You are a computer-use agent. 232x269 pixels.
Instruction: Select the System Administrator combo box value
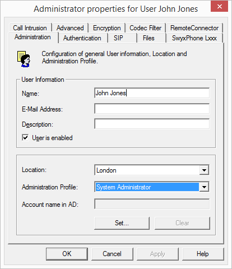click(x=147, y=187)
